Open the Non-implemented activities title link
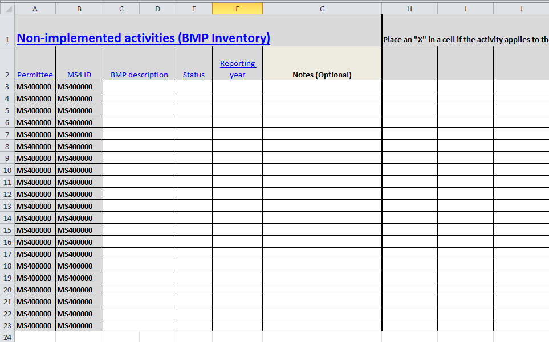Image resolution: width=549 pixels, height=342 pixels. click(143, 38)
